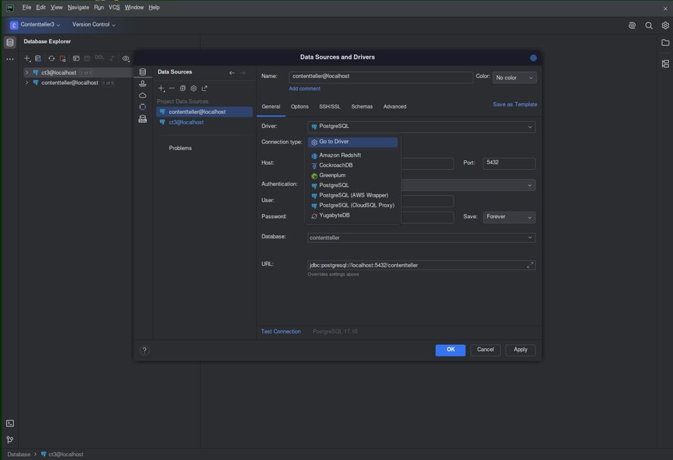The image size is (673, 460).
Task: Choose Amazon Redshift in the driver list
Action: pos(353,155)
